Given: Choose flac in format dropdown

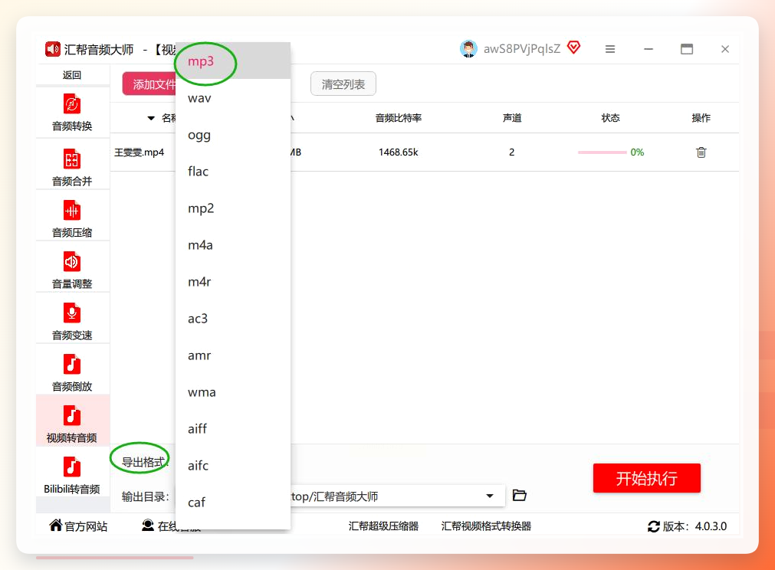Looking at the screenshot, I should pos(233,172).
